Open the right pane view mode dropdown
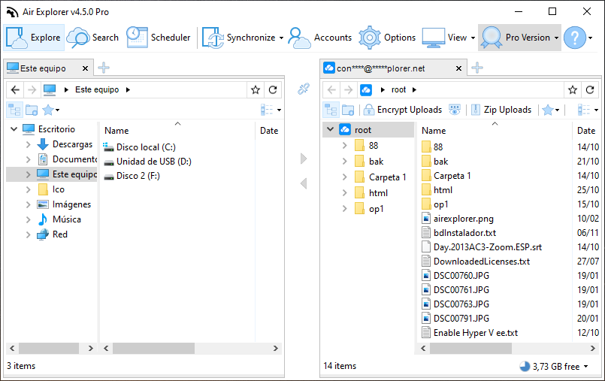Image resolution: width=605 pixels, height=381 pixels. [588, 110]
